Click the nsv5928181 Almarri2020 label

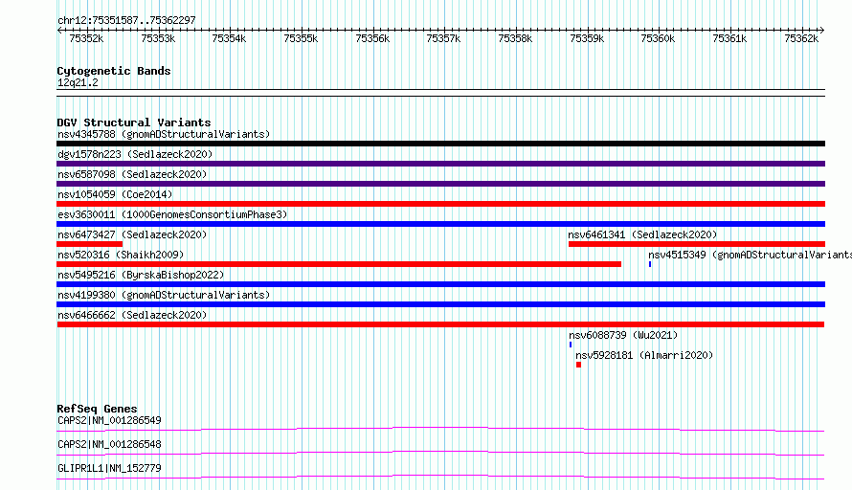pyautogui.click(x=644, y=355)
